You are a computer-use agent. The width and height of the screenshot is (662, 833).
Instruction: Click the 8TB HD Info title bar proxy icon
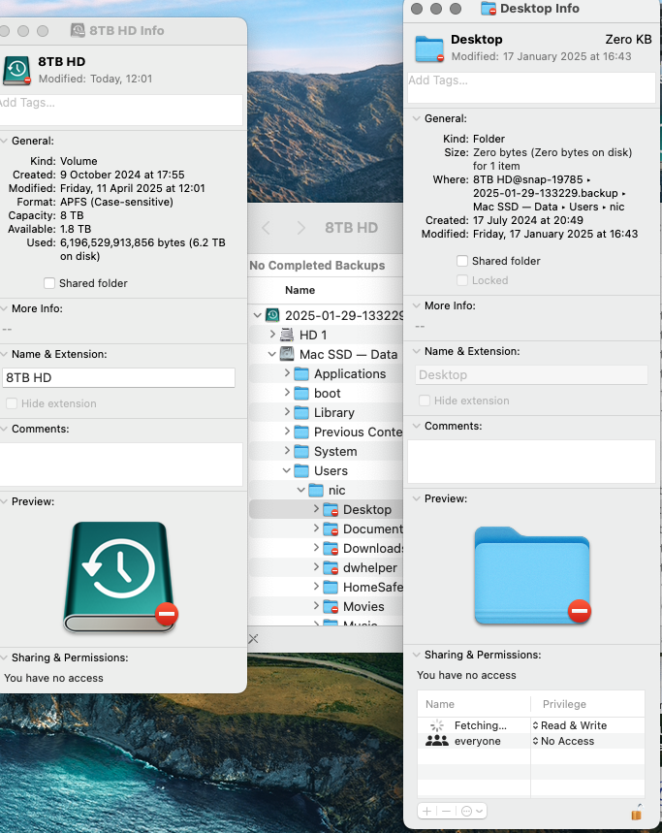pos(78,30)
